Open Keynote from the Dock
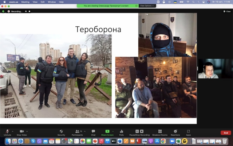Screen dimensions: 233x146 click(x=107, y=141)
